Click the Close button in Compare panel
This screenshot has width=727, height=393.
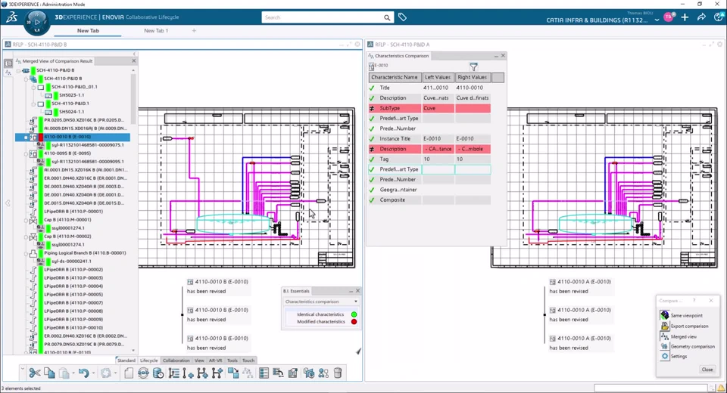707,370
